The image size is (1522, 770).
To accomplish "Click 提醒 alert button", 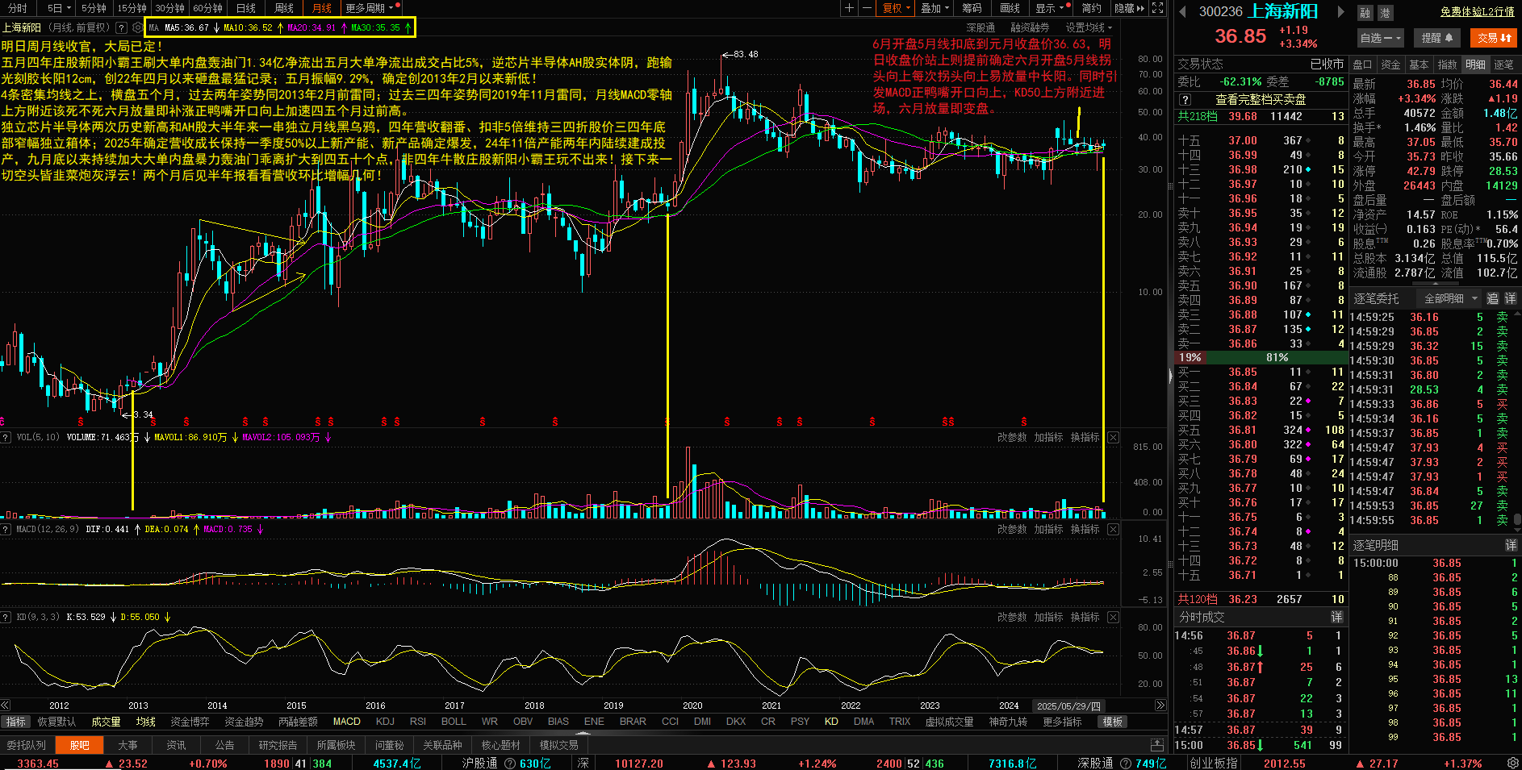I will (1437, 38).
